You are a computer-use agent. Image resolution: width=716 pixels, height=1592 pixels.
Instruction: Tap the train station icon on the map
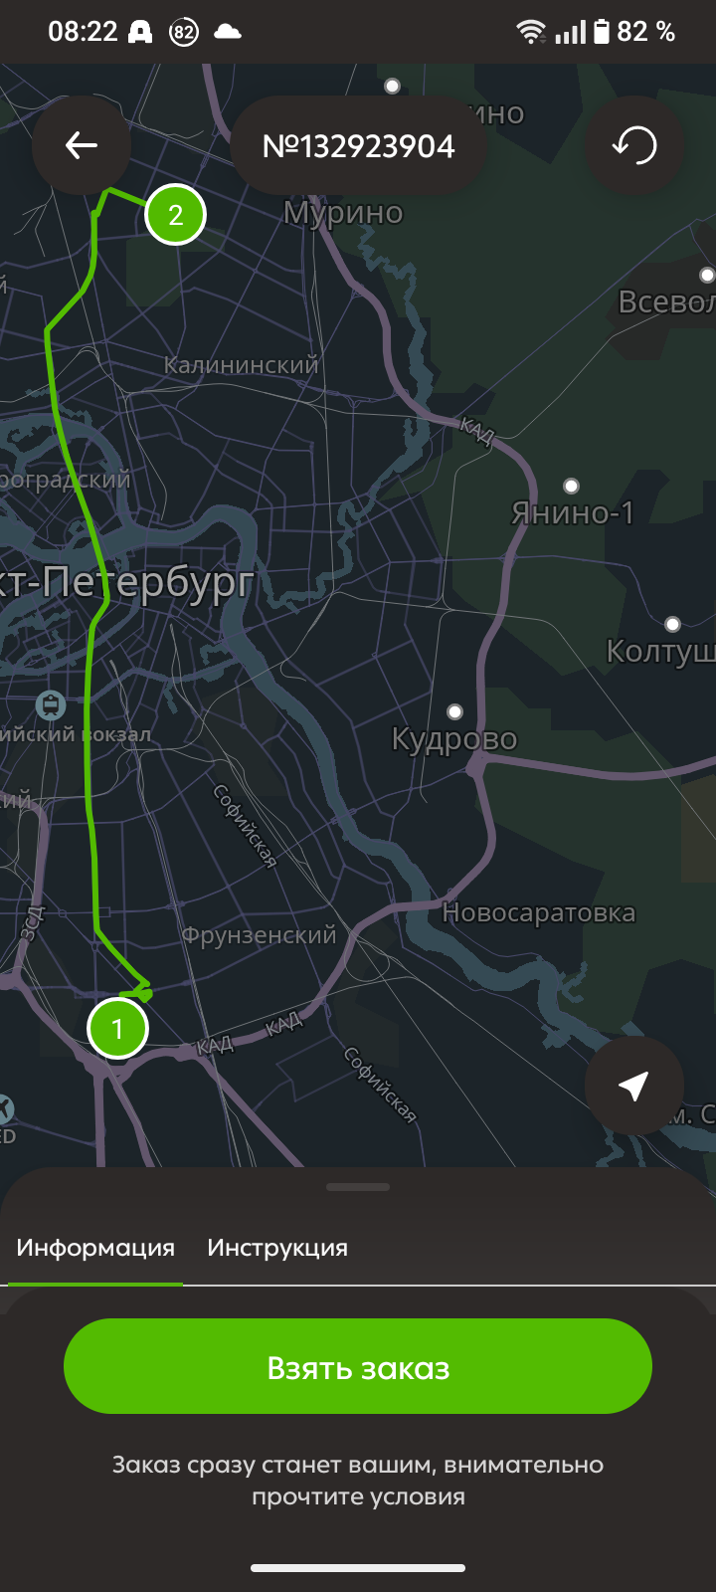[x=50, y=706]
